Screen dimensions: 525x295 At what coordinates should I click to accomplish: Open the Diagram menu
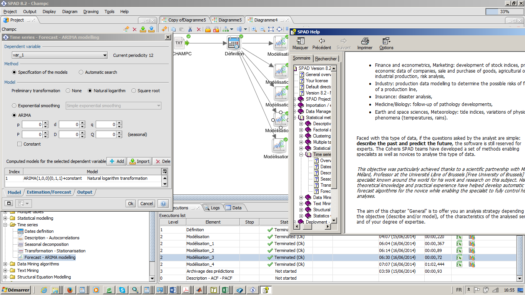tap(70, 12)
